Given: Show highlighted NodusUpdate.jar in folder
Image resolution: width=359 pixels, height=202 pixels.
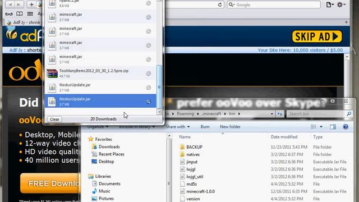Looking at the screenshot, I should point(148,102).
